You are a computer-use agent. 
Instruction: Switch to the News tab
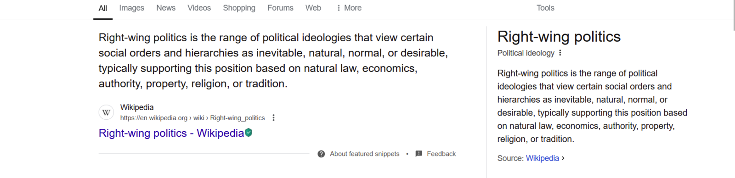[x=166, y=8]
